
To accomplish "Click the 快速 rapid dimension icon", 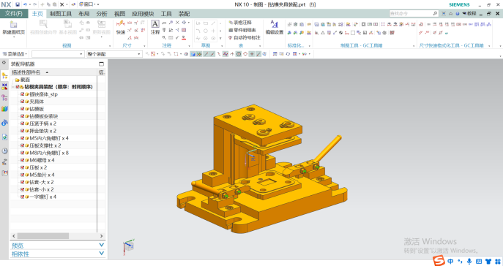I will (x=121, y=23).
